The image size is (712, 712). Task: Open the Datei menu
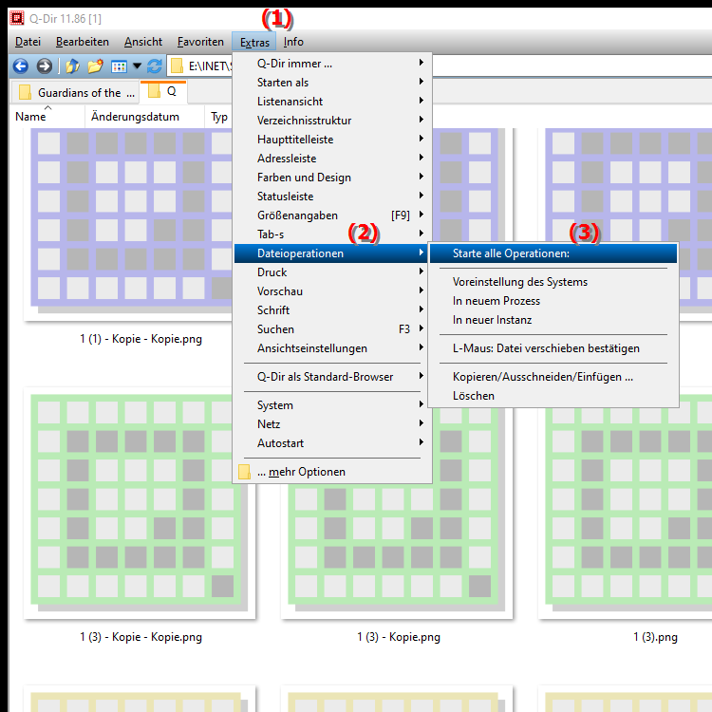coord(28,42)
